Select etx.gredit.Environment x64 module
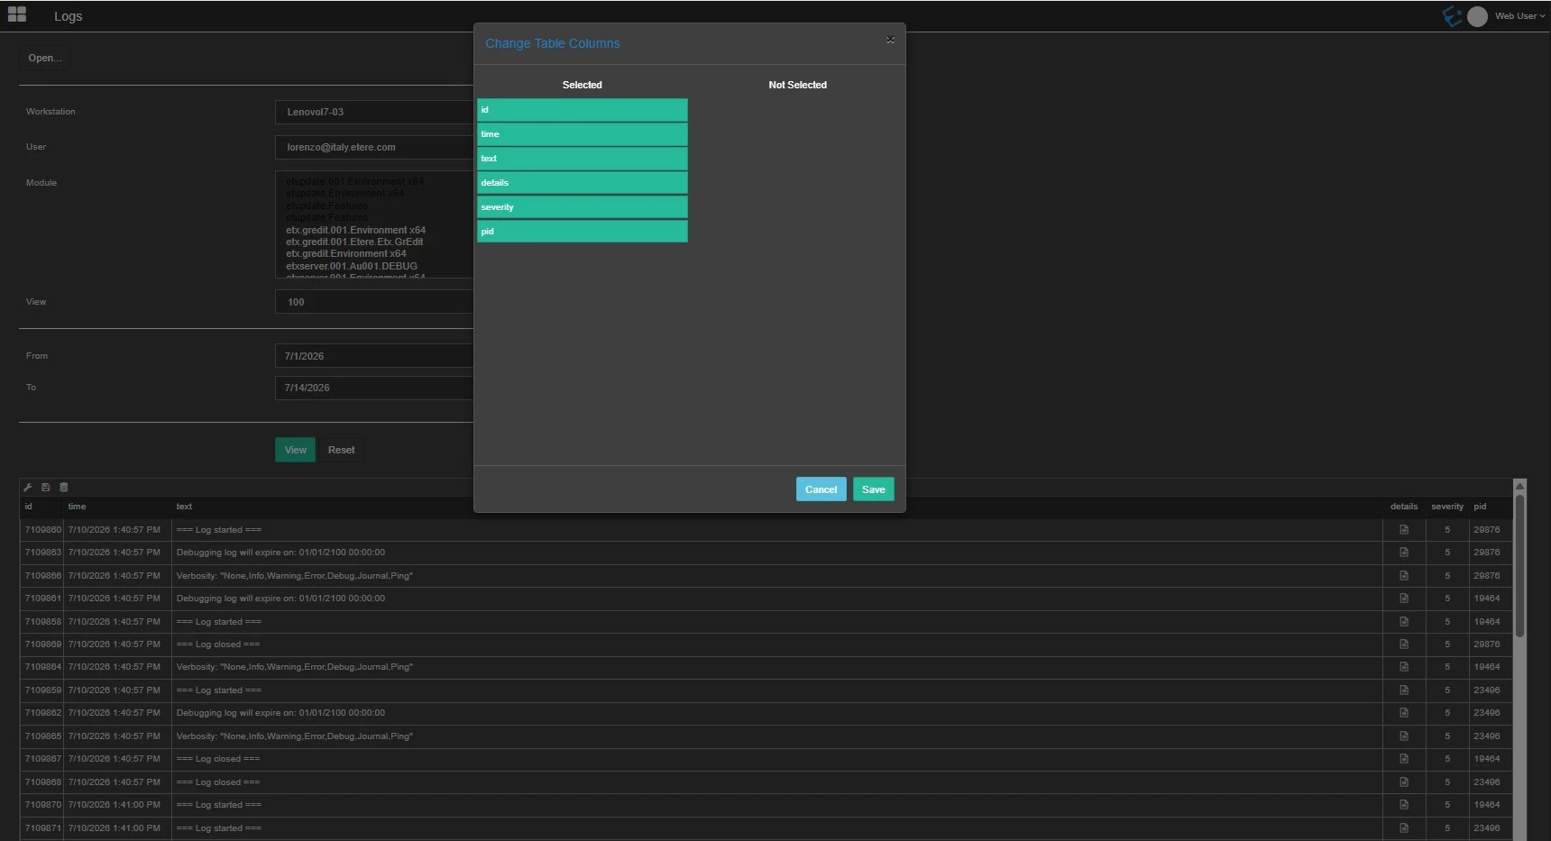This screenshot has width=1551, height=841. (x=346, y=253)
